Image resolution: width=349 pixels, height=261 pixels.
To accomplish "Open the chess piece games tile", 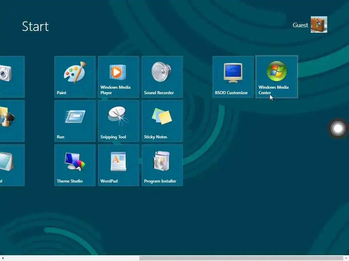I will 12,121.
